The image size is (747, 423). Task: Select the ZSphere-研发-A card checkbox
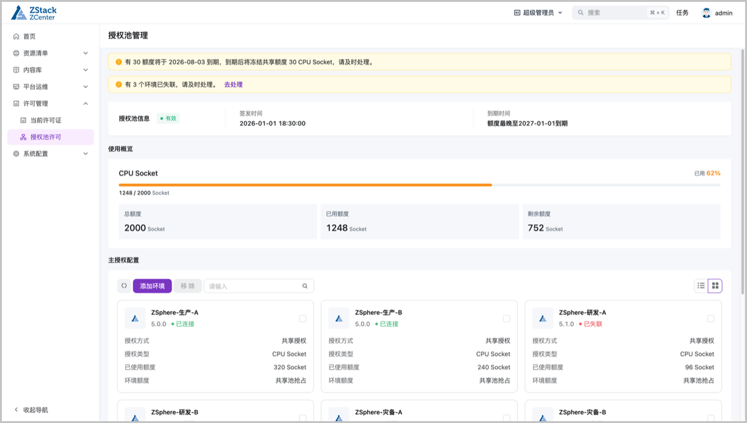[x=711, y=319]
